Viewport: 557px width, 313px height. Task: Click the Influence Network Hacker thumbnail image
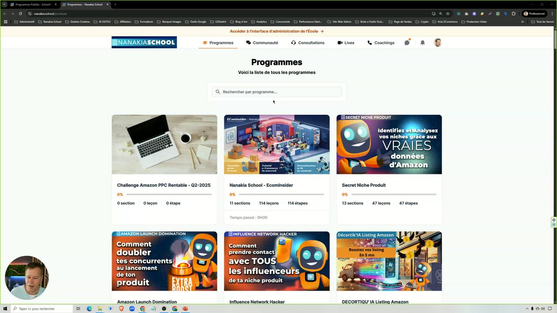pyautogui.click(x=277, y=261)
